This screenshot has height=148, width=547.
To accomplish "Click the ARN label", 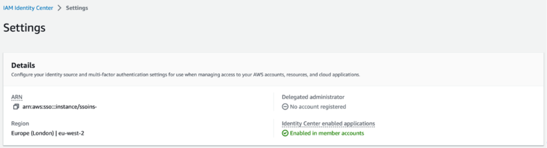I will click(x=17, y=97).
